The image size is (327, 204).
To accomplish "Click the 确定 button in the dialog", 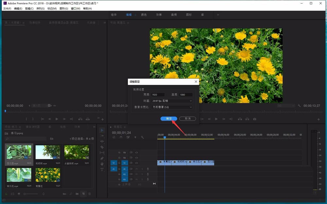I will pyautogui.click(x=168, y=119).
